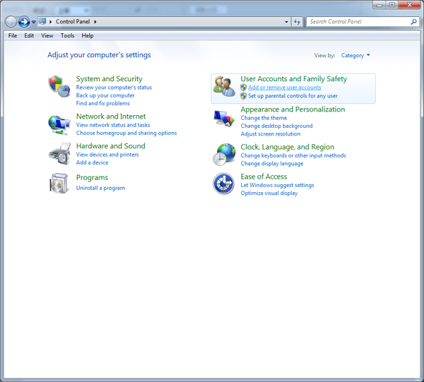Click the Network and Internet globe icon
This screenshot has width=424, height=382.
tap(59, 125)
